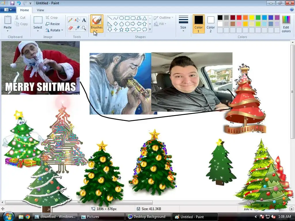
Task: Open the Paint file menu button
Action: (x=8, y=10)
